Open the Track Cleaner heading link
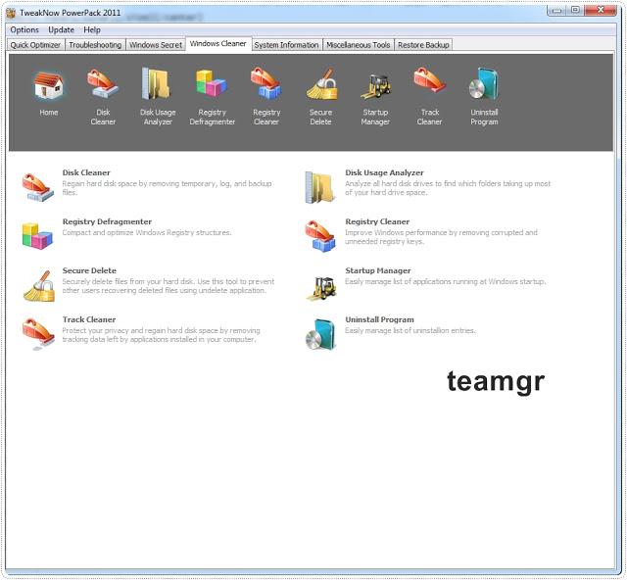 pos(89,319)
